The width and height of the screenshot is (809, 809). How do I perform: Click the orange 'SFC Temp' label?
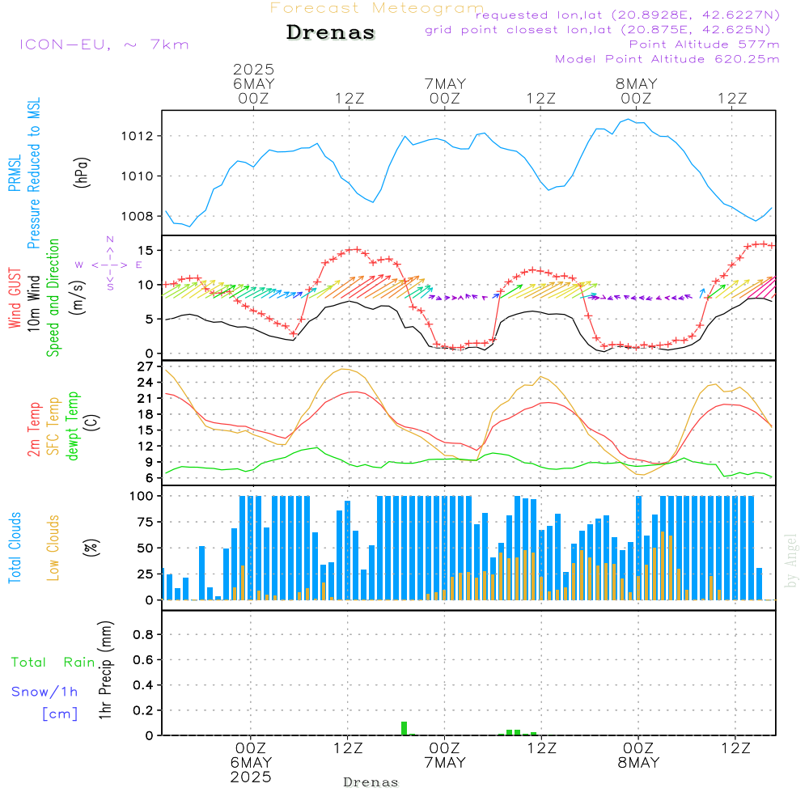point(53,426)
